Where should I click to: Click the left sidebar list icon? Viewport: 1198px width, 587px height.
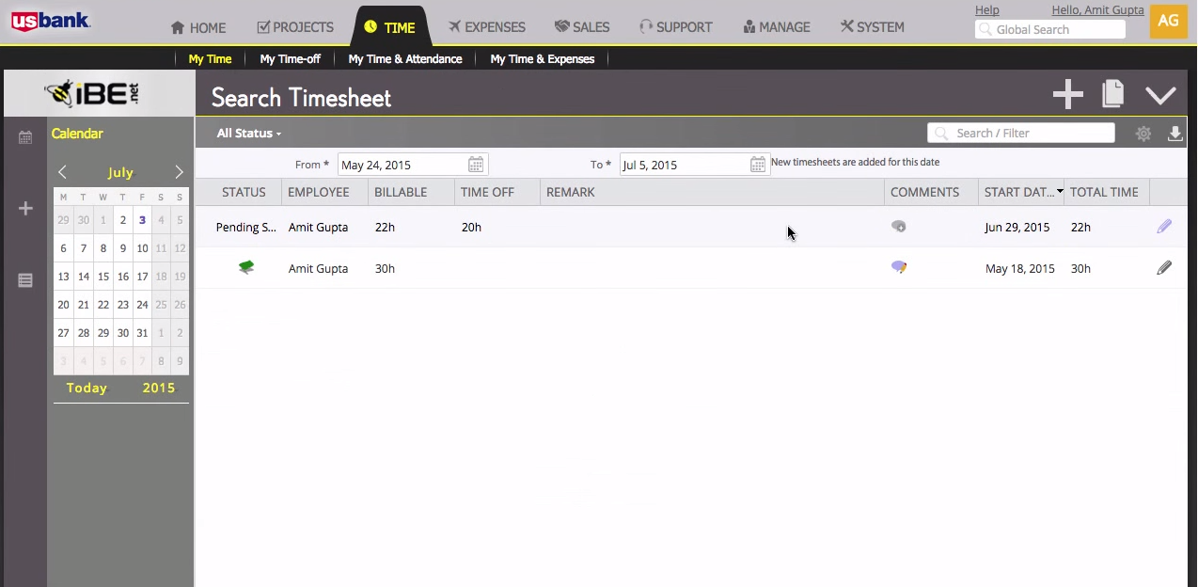coord(25,280)
